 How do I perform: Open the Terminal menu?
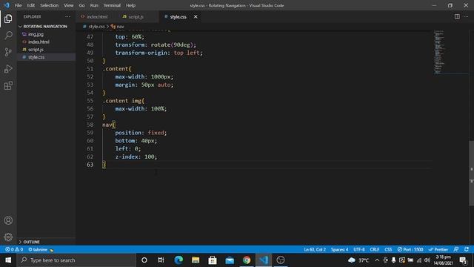[112, 5]
